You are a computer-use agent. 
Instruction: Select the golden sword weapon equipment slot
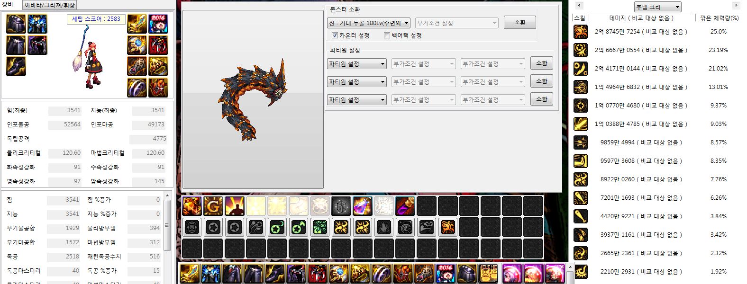[x=137, y=24]
